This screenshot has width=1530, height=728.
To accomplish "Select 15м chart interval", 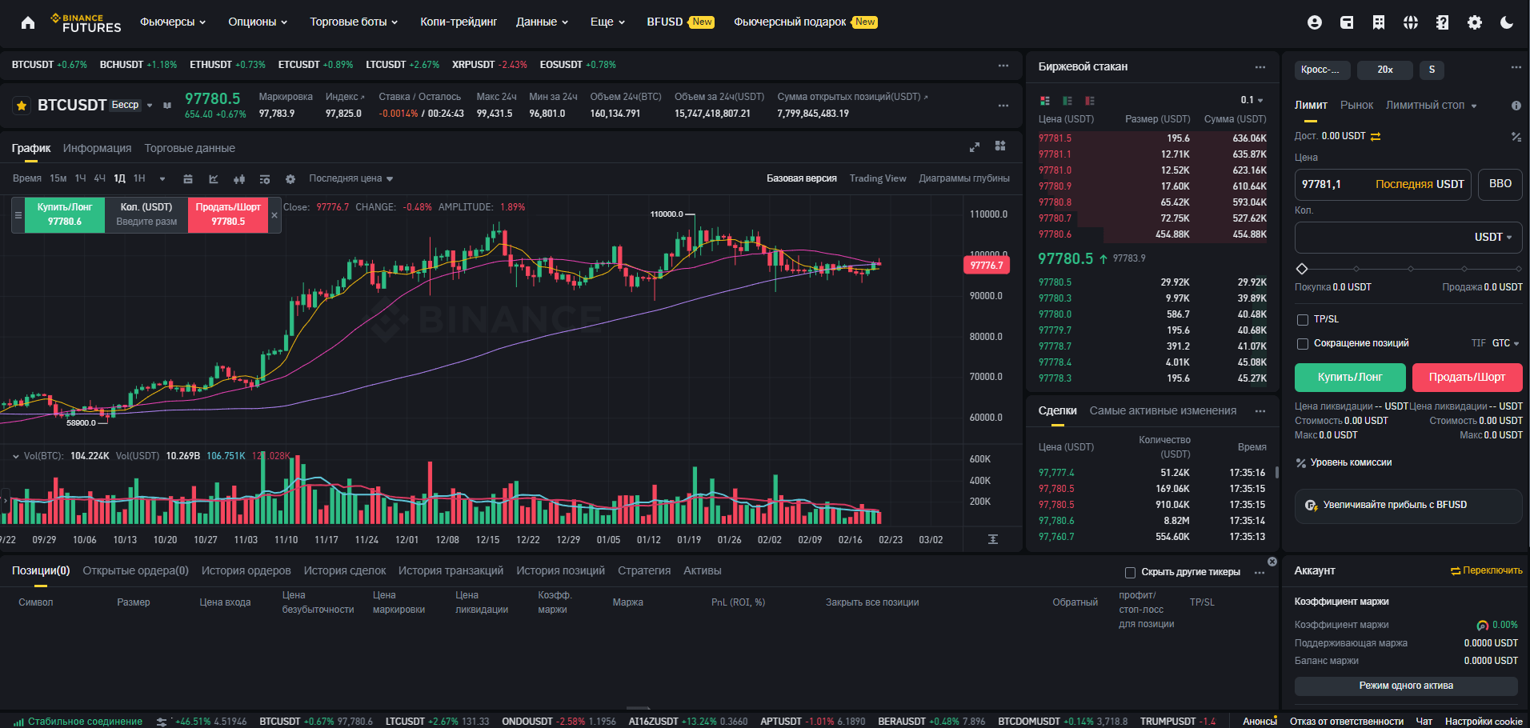I will [x=58, y=178].
